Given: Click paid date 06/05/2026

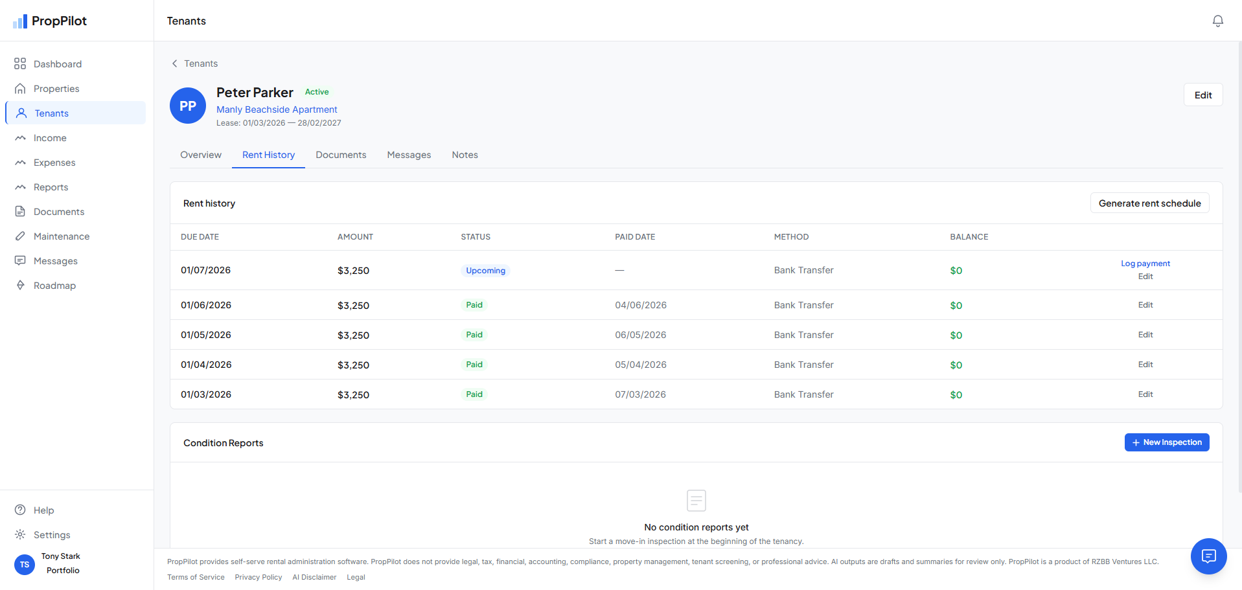Looking at the screenshot, I should click(x=641, y=335).
